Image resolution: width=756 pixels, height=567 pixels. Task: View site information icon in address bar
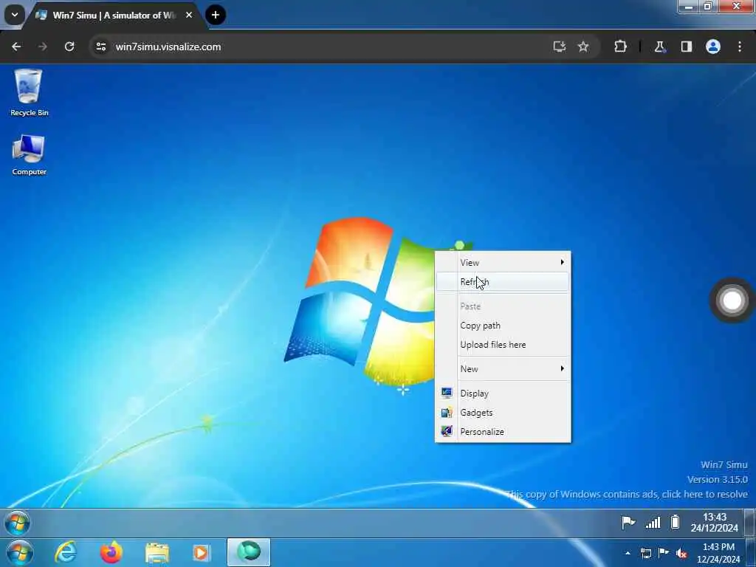coord(100,47)
